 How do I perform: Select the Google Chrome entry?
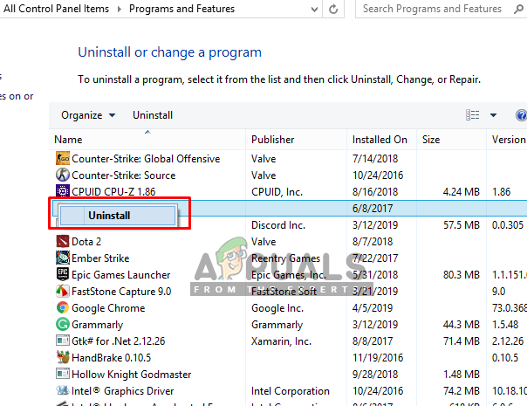pos(108,308)
